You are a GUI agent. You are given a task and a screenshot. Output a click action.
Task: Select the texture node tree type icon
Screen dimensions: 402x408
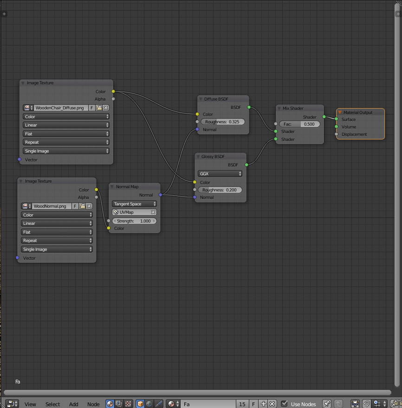coord(128,404)
